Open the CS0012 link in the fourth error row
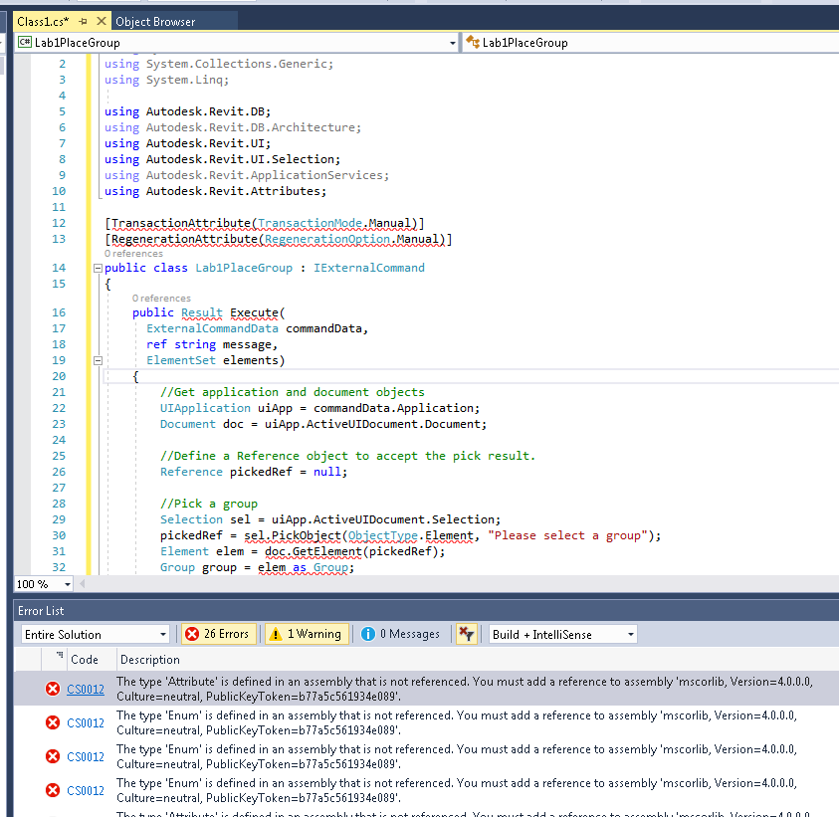Screen dimensions: 839x817 pos(86,790)
